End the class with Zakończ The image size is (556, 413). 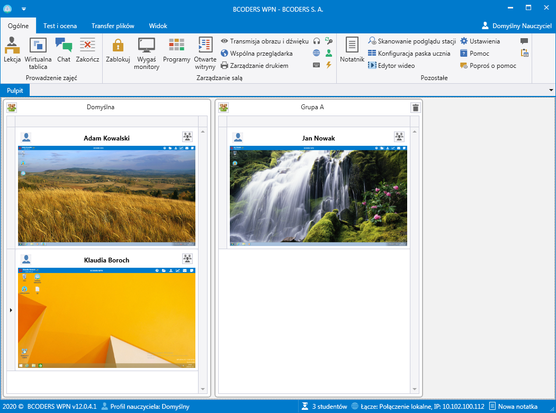(87, 50)
